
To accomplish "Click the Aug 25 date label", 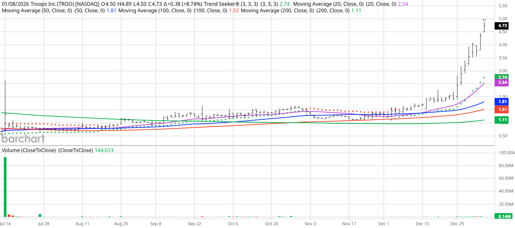I will coord(121,224).
